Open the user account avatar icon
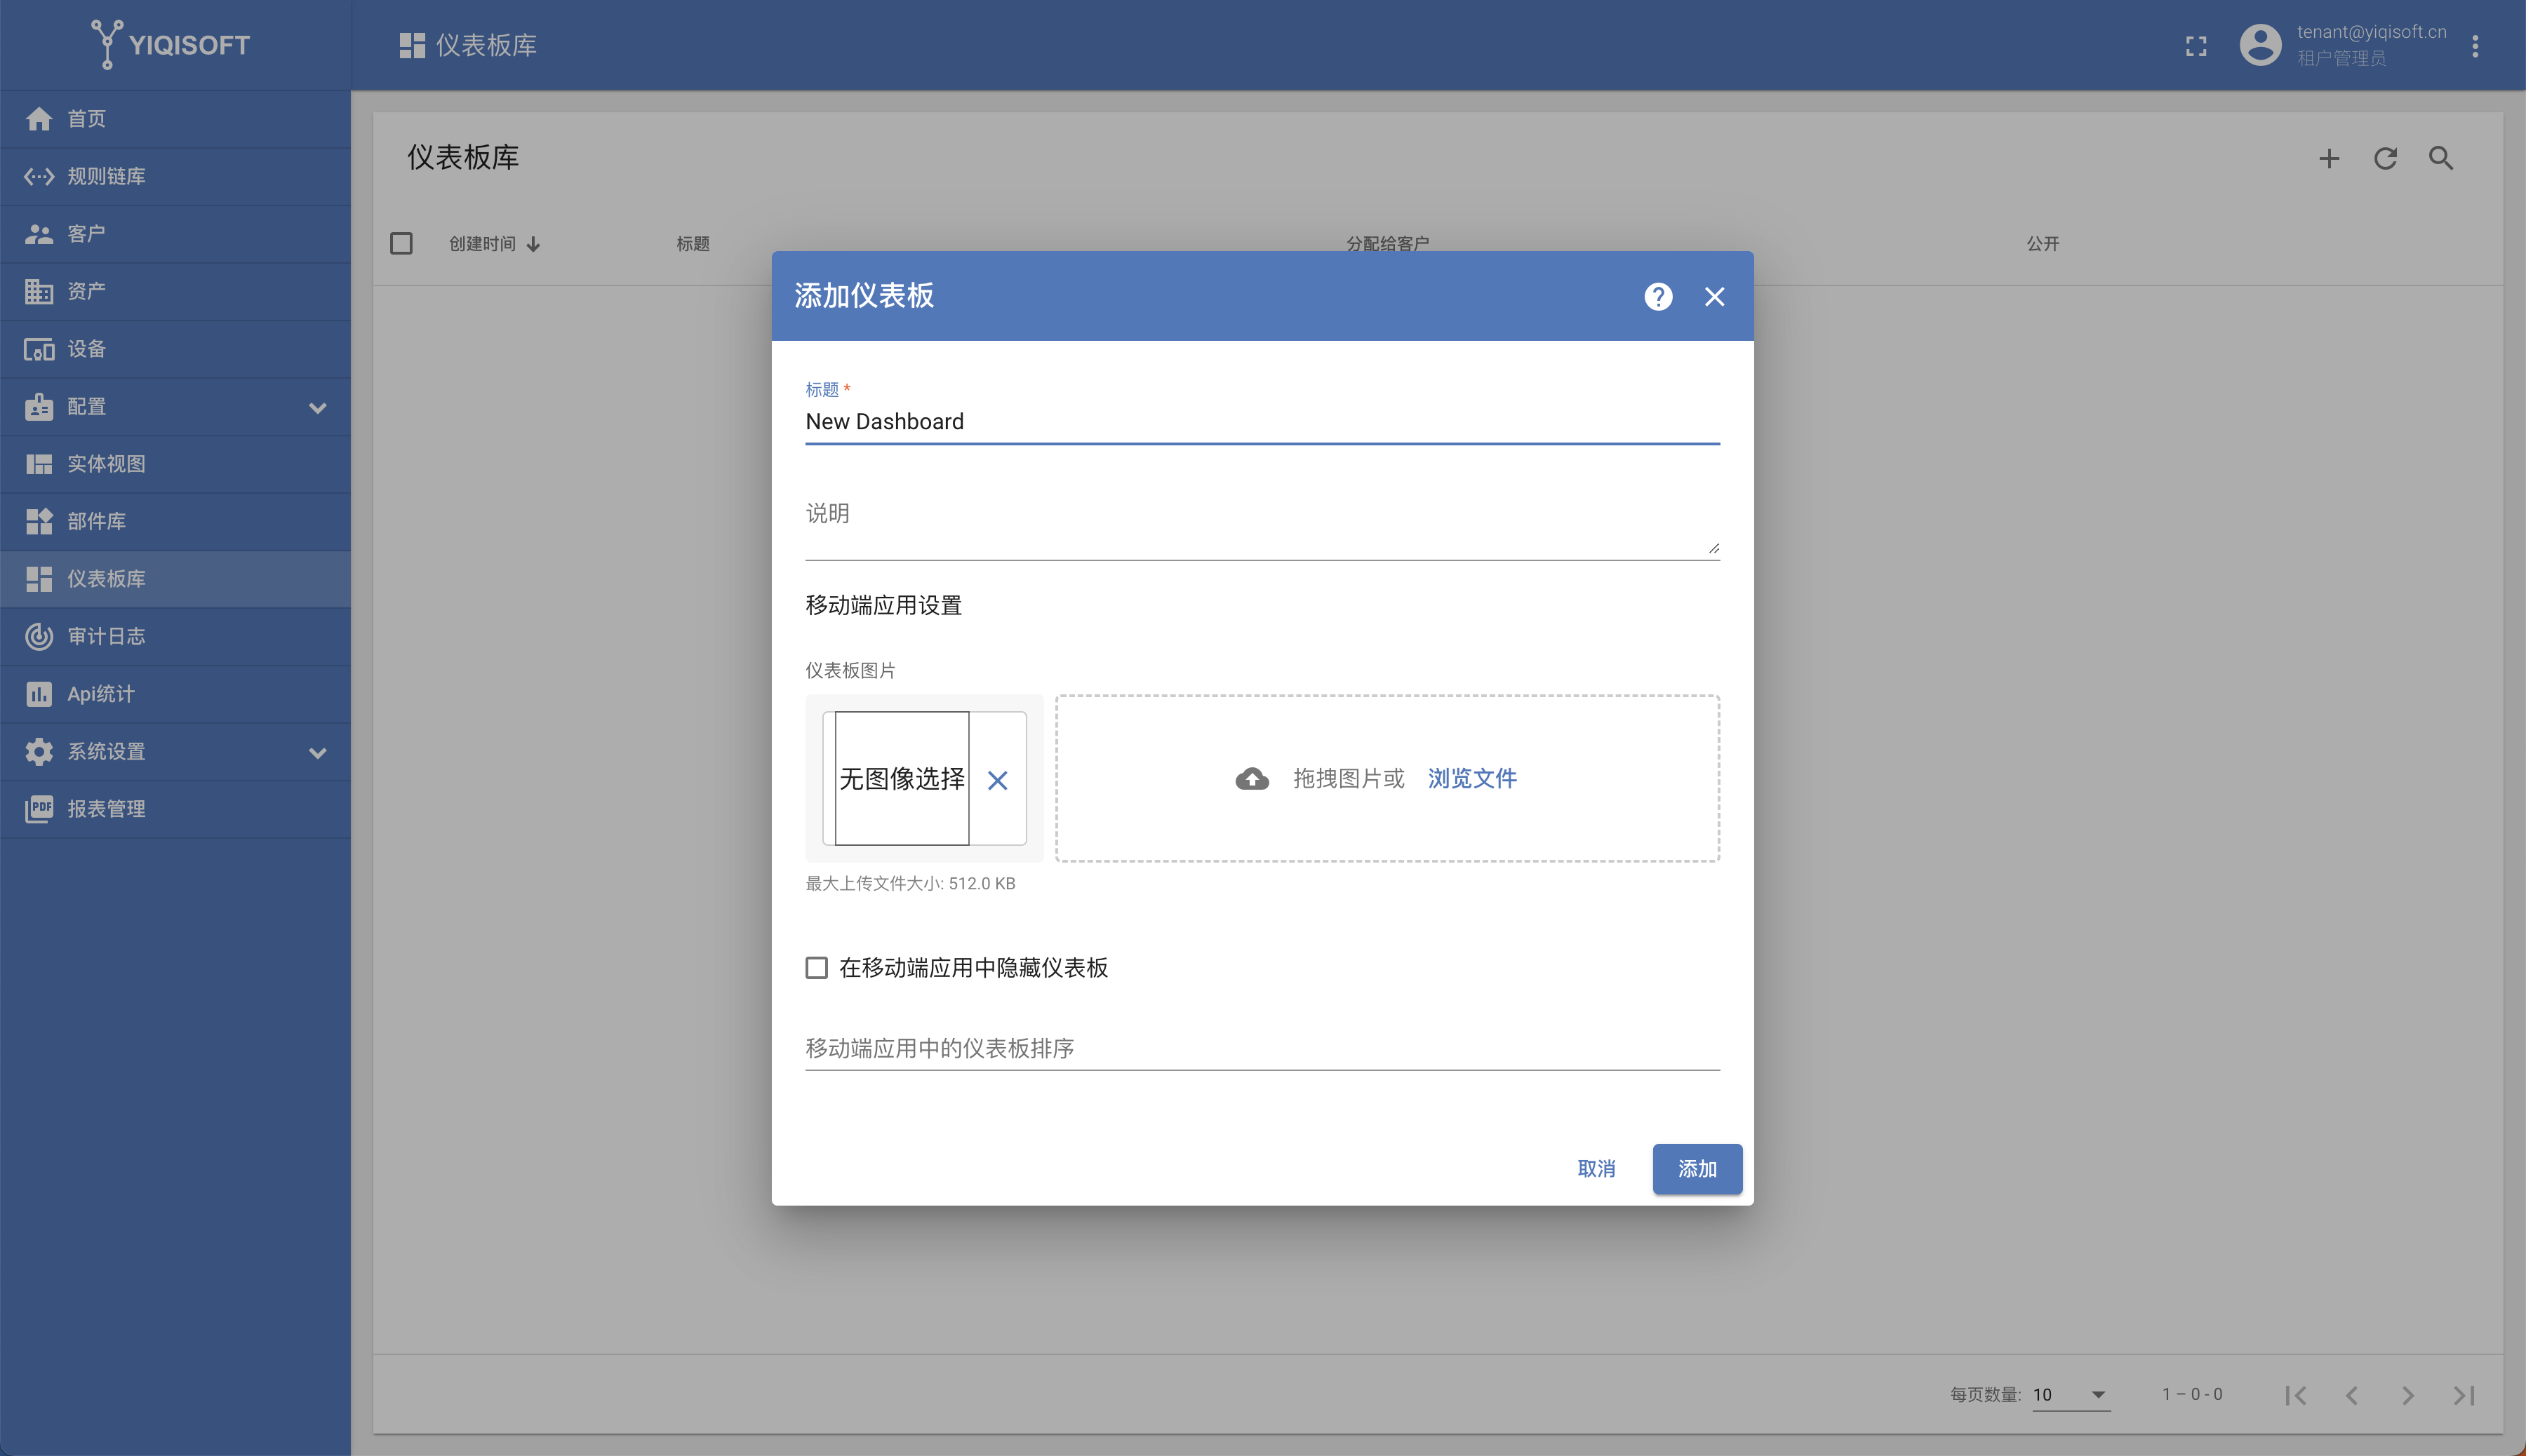Viewport: 2526px width, 1456px height. (x=2260, y=45)
